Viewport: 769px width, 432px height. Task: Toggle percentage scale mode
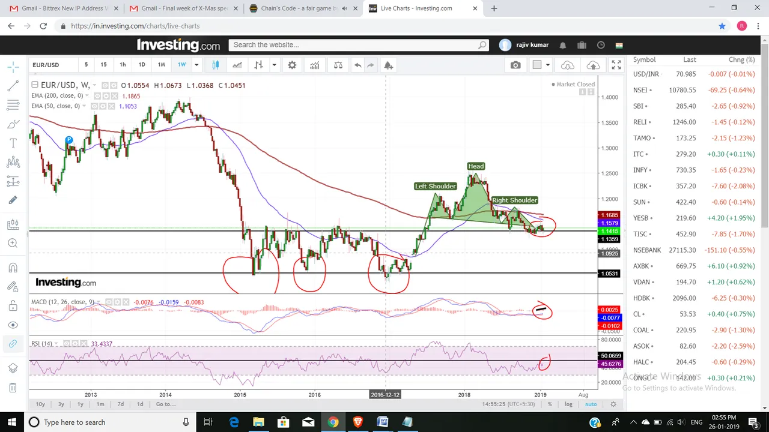[550, 404]
